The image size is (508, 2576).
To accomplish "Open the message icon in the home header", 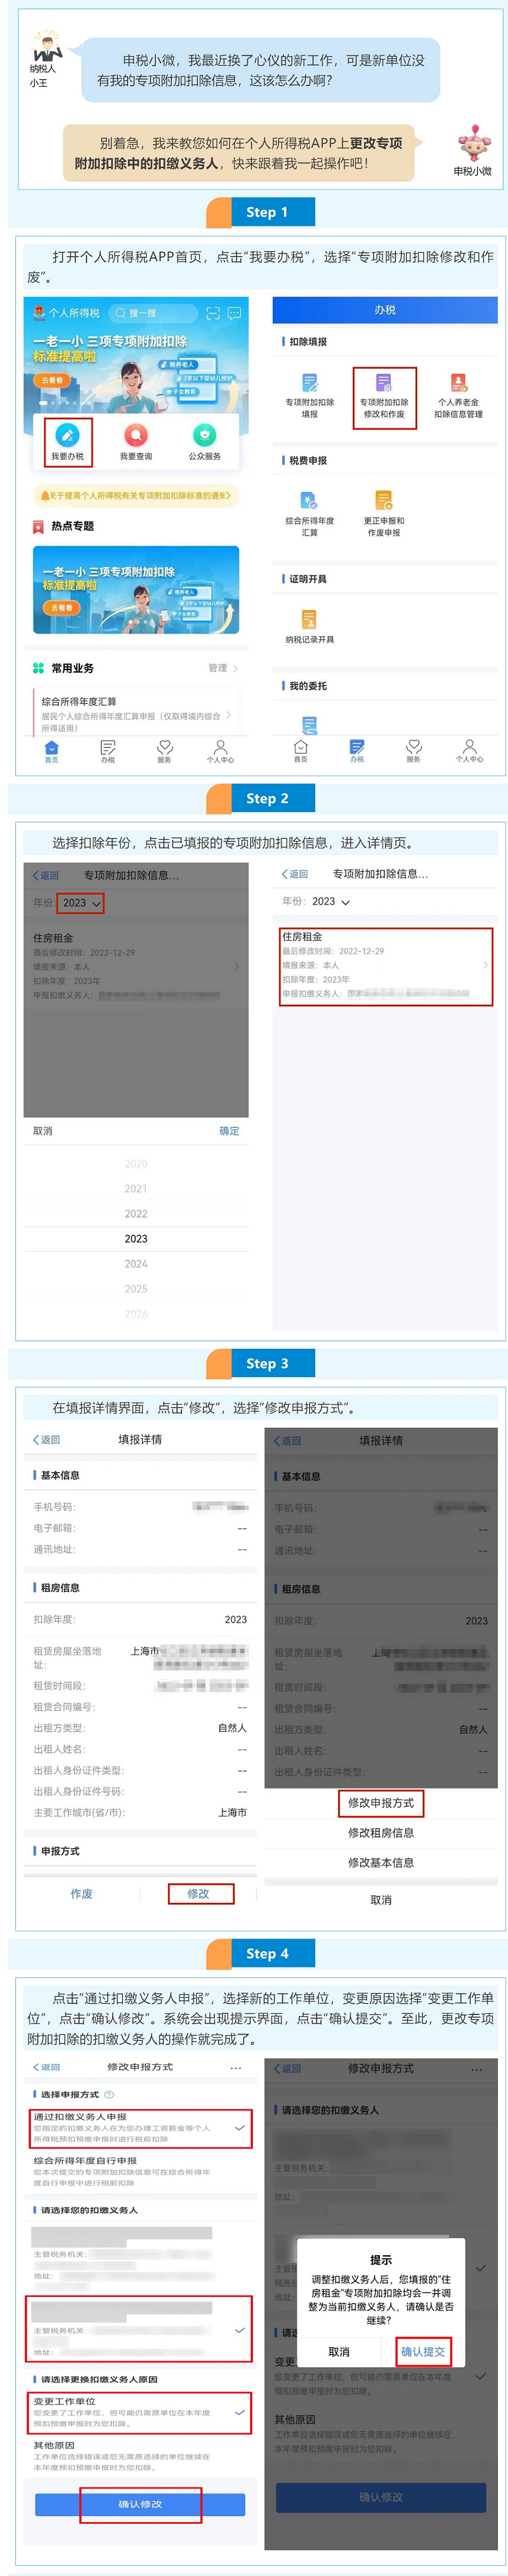I will click(x=234, y=313).
